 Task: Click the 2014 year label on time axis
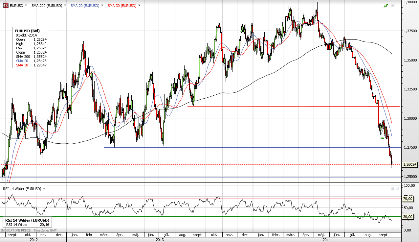click(326, 240)
